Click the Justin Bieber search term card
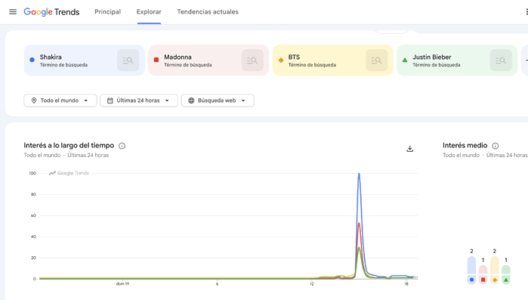 pyautogui.click(x=457, y=60)
